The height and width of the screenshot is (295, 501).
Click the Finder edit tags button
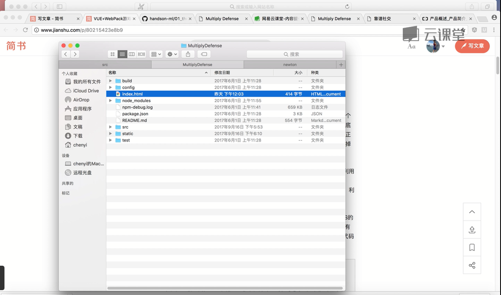(204, 54)
